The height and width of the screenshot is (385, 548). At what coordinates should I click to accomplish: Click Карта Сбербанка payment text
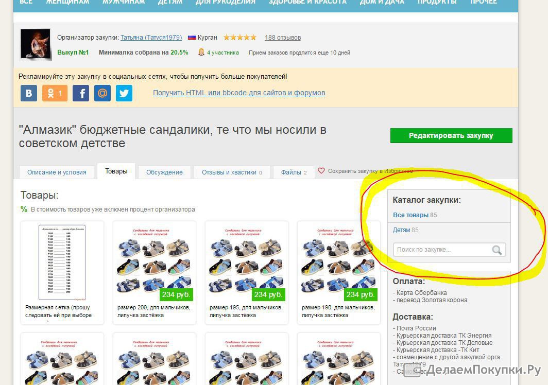tap(421, 292)
